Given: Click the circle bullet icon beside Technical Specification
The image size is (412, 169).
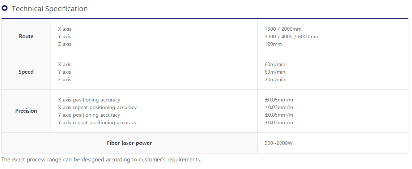Looking at the screenshot, I should (x=4, y=8).
